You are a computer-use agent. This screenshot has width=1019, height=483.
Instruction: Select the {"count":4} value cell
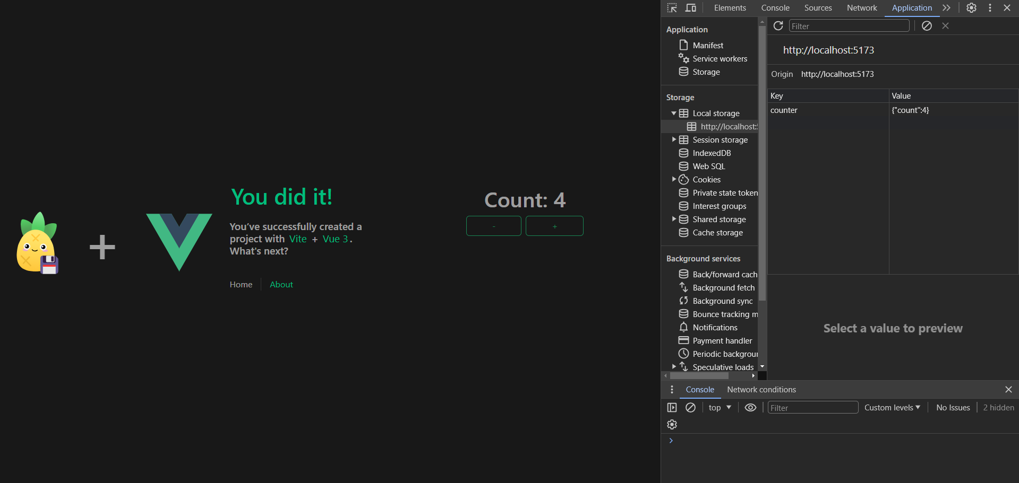[x=954, y=110]
